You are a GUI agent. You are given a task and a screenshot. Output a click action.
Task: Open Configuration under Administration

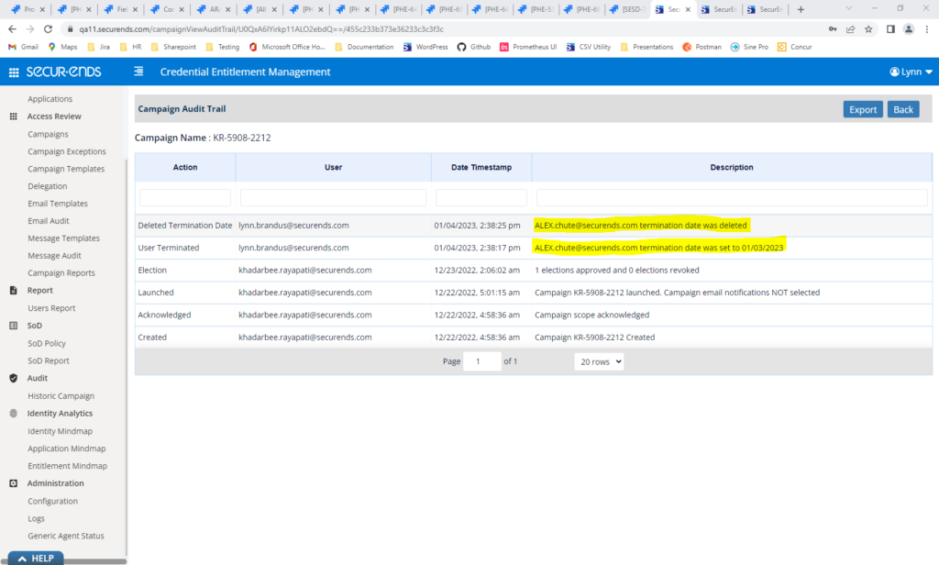coord(52,501)
